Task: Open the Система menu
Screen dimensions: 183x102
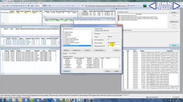Action: 3,3
